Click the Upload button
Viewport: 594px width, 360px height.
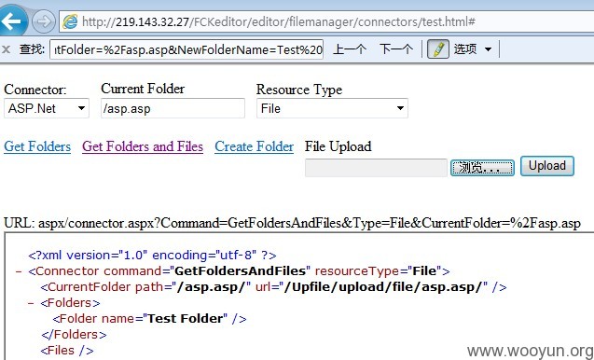547,166
